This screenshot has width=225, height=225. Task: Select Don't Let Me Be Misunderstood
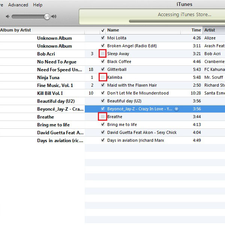[x=138, y=93]
